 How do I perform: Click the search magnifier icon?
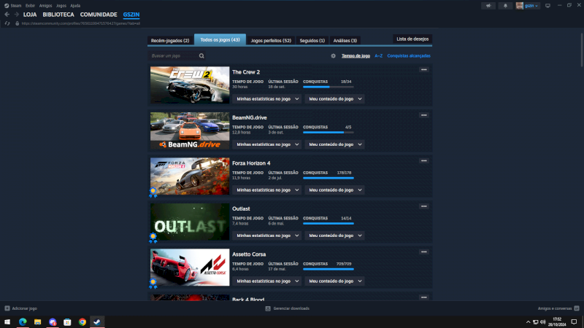click(x=201, y=55)
